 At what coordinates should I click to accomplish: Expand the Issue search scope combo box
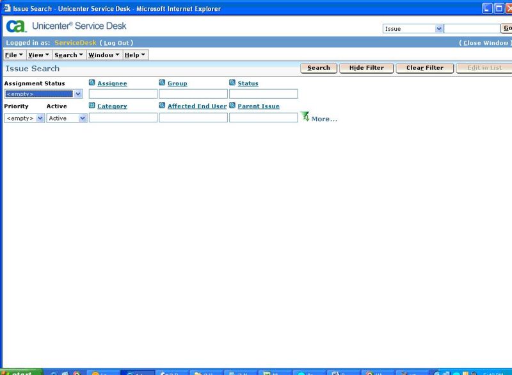click(439, 29)
